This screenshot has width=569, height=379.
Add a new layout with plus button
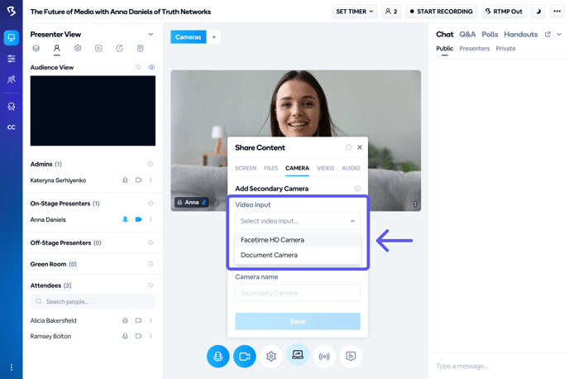(x=213, y=37)
